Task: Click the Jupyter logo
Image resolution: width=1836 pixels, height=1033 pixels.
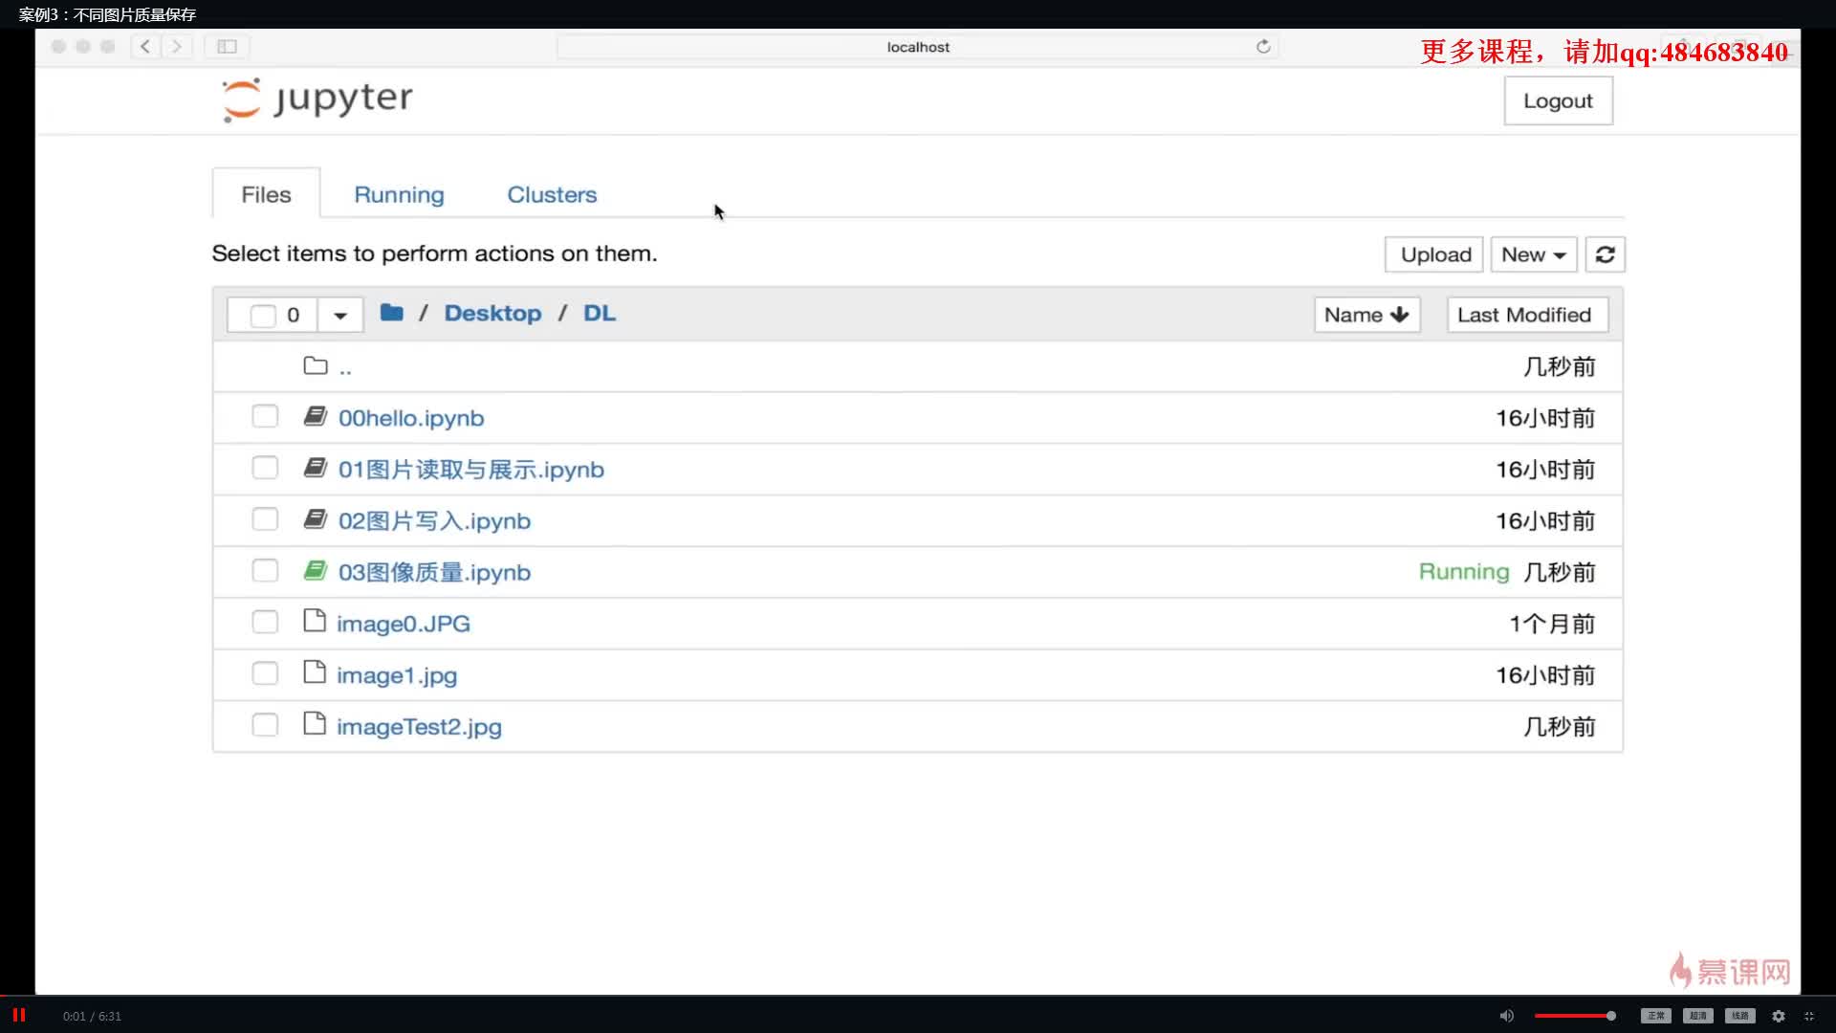Action: click(317, 99)
